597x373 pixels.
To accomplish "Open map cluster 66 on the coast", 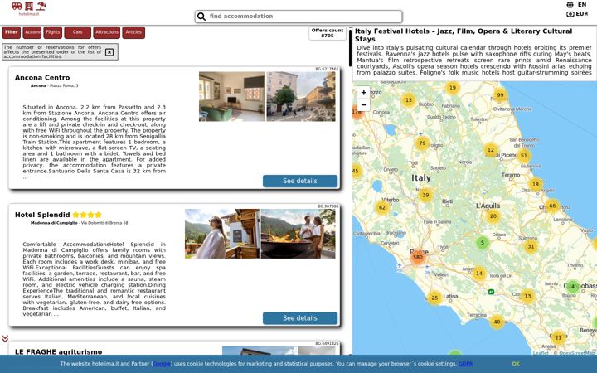I will coord(552,206).
